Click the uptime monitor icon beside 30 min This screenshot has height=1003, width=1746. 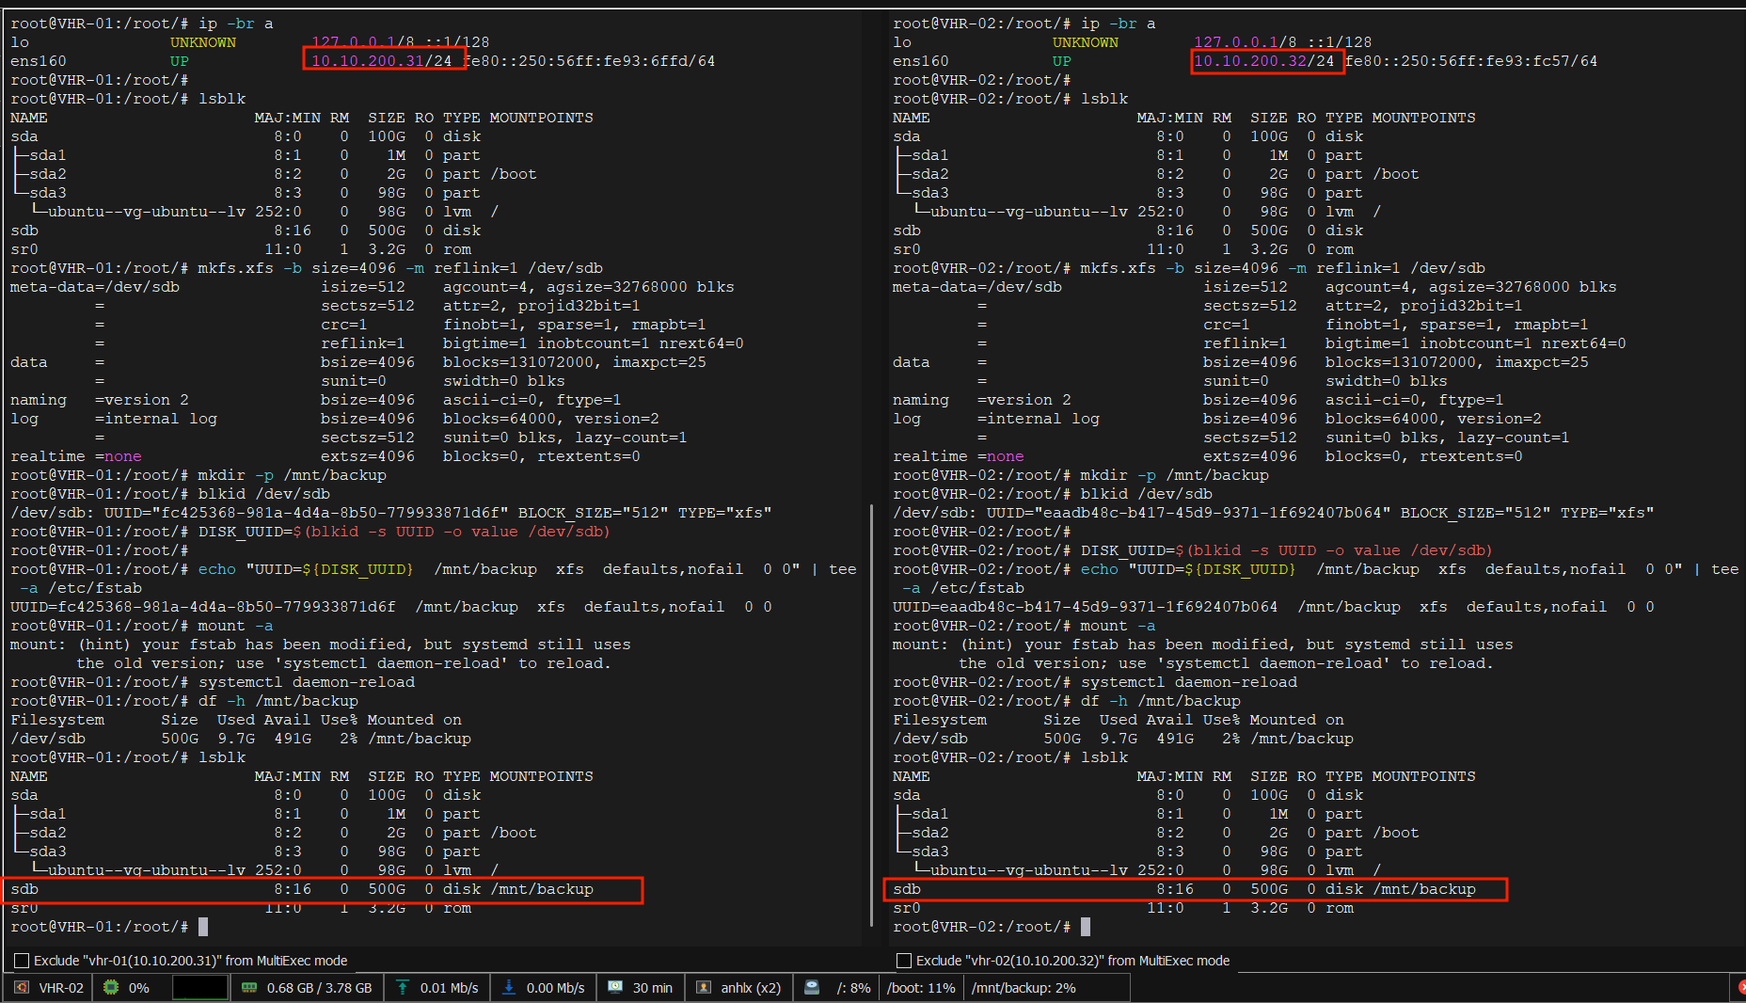point(615,988)
